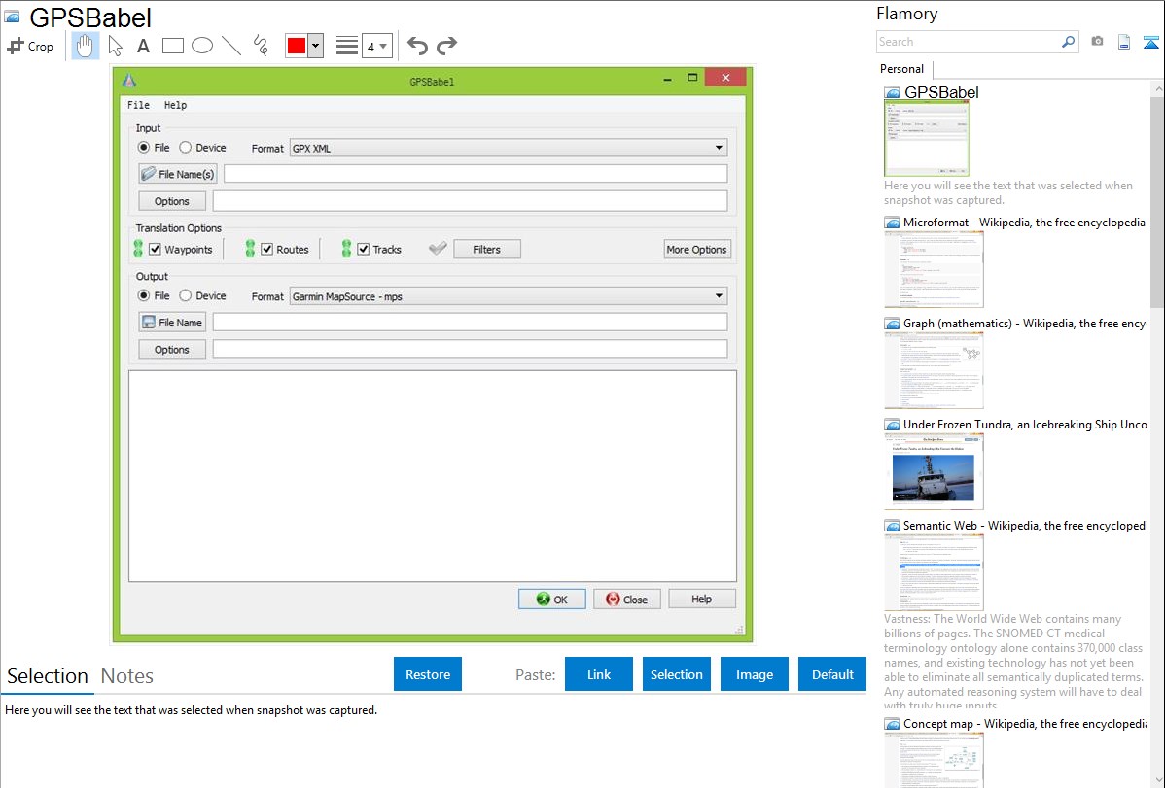Screen dimensions: 1165x788
Task: Open the icebreaking ship snapshot thumbnail
Action: [934, 472]
